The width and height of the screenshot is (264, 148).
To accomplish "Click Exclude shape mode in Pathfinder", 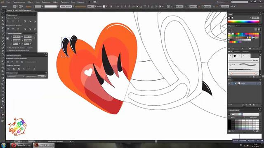I will 22,62.
